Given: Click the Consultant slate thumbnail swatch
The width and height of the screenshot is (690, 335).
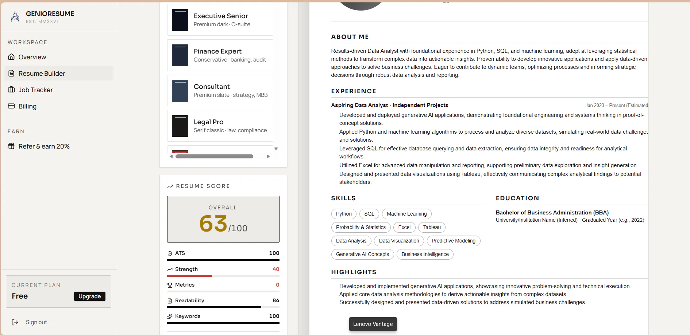Looking at the screenshot, I should tap(180, 91).
